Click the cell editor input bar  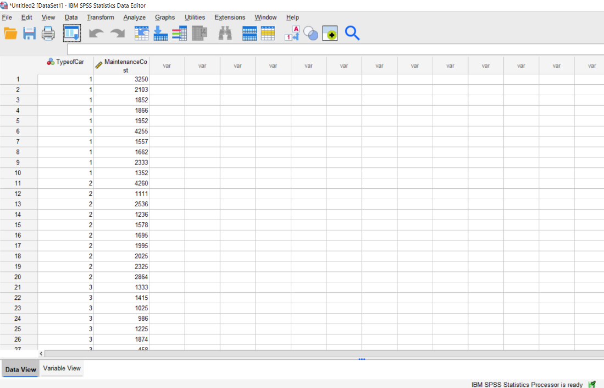click(x=335, y=50)
